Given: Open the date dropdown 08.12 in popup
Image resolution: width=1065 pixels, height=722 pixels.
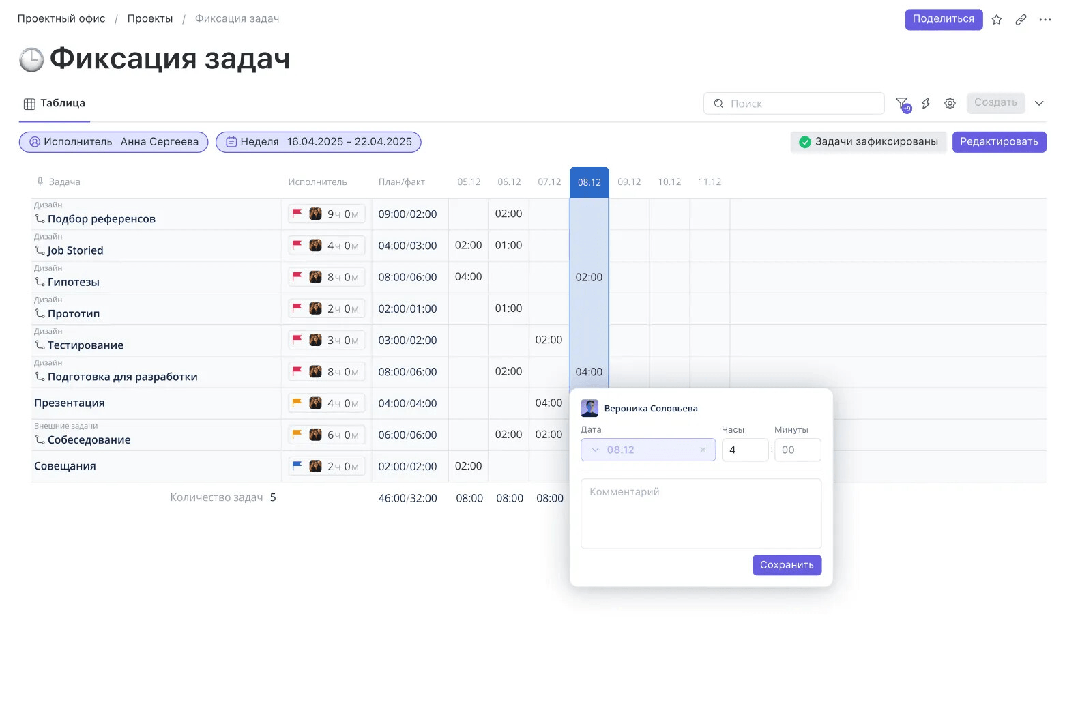Looking at the screenshot, I should pyautogui.click(x=647, y=450).
